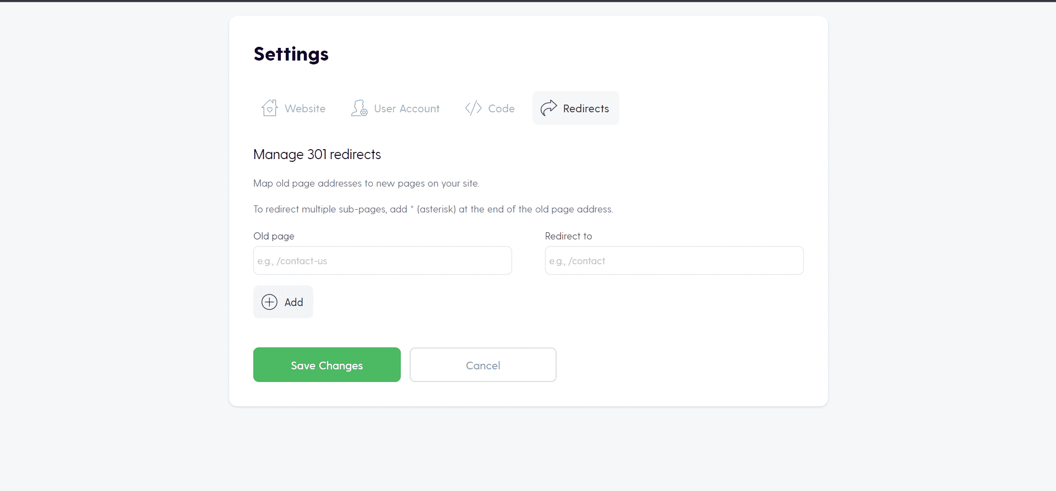Focus the Old page input field

click(383, 260)
